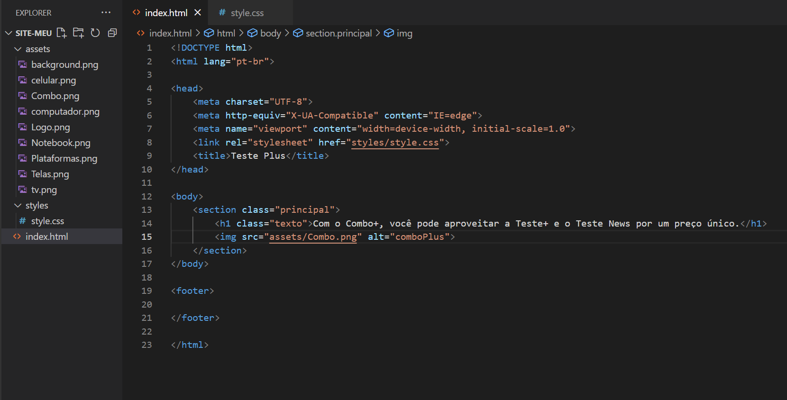Click the html breadcrumb segment
The height and width of the screenshot is (400, 787).
coord(226,33)
